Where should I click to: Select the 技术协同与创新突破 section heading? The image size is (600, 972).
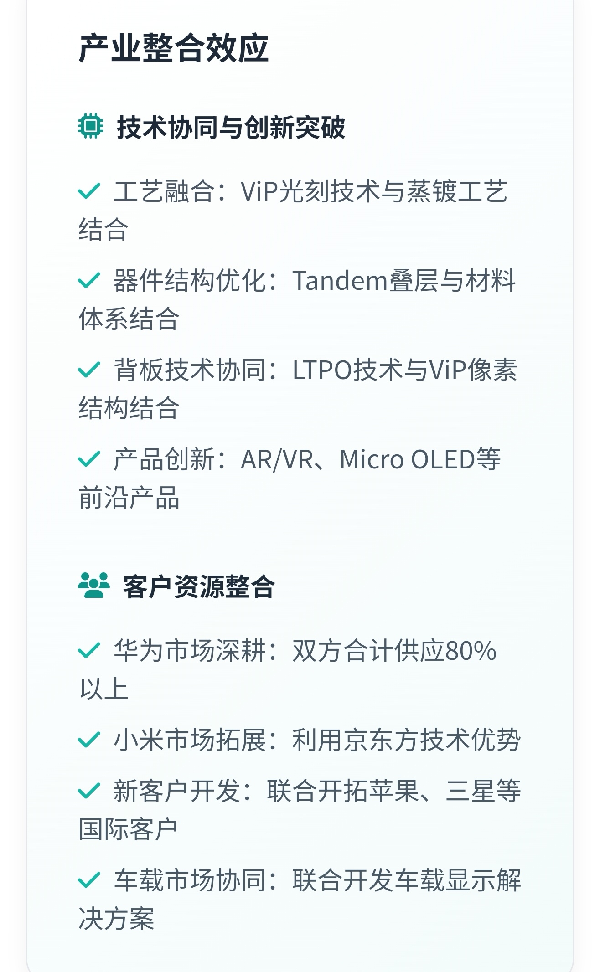[x=231, y=127]
